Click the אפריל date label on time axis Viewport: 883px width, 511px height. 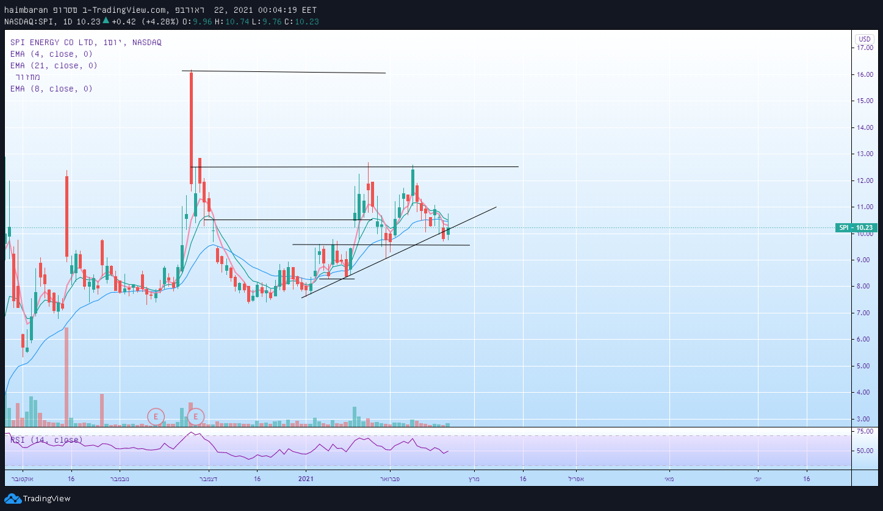coord(575,479)
